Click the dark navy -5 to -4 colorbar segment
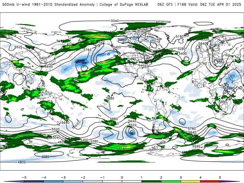 point(34,181)
